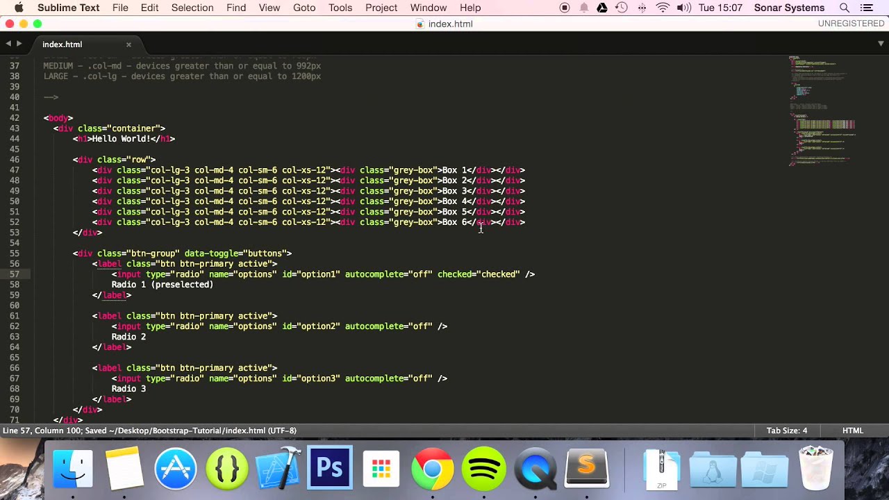This screenshot has width=889, height=500.
Task: Click the Sonar Systems user menu
Action: point(790,8)
